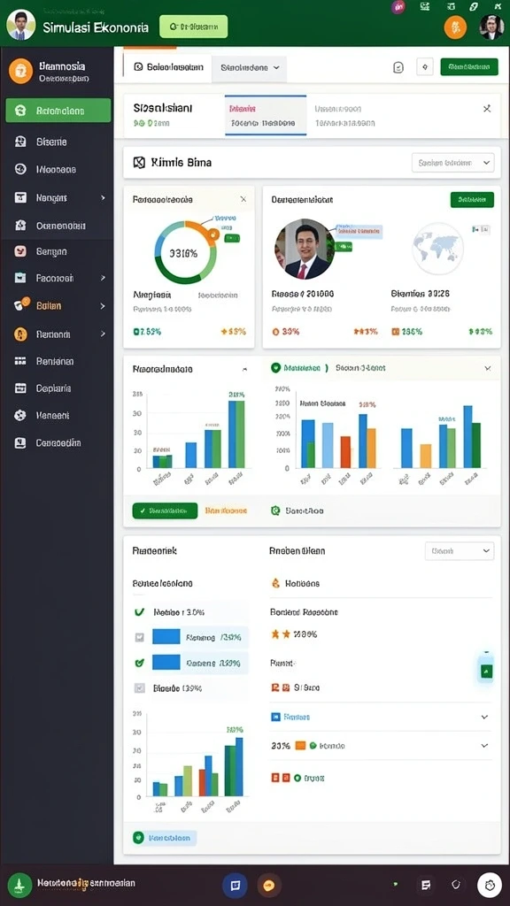Toggle the green checkbox beside the second blue bar
Screen dimensions: 510x906
[139, 663]
